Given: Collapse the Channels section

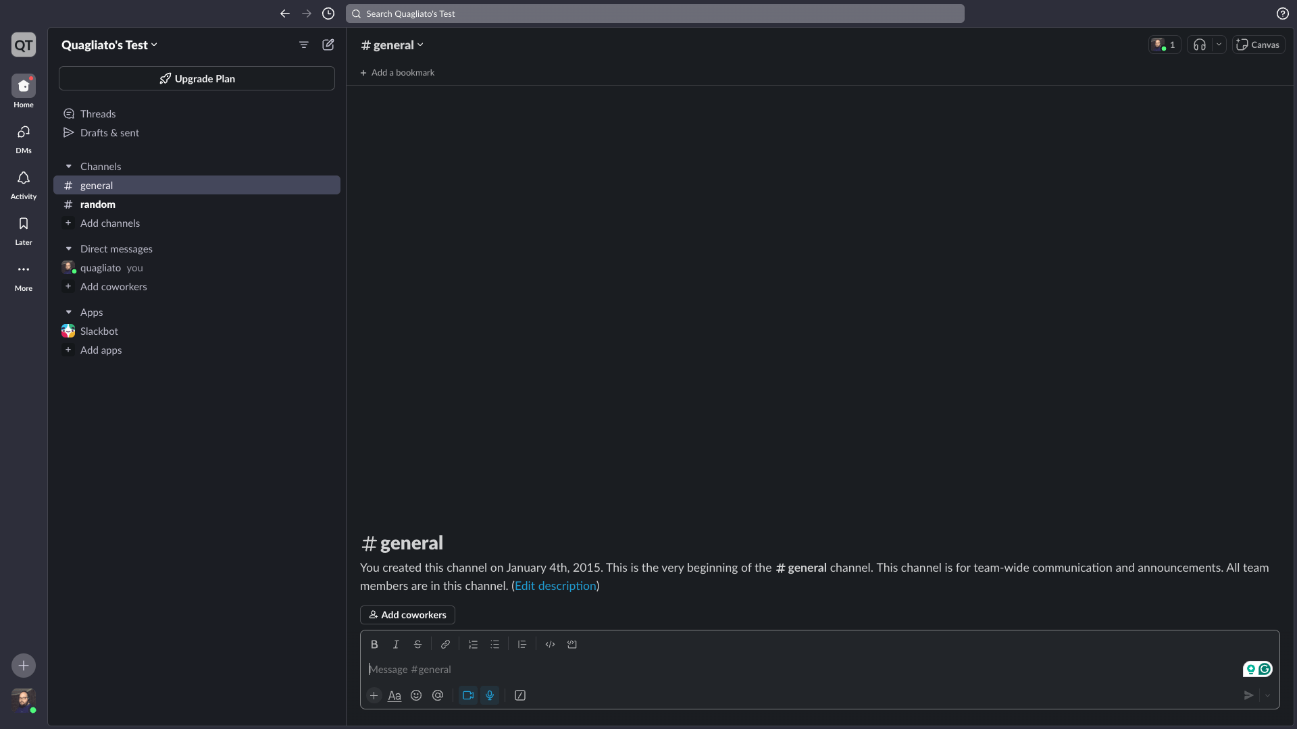Looking at the screenshot, I should pos(69,167).
